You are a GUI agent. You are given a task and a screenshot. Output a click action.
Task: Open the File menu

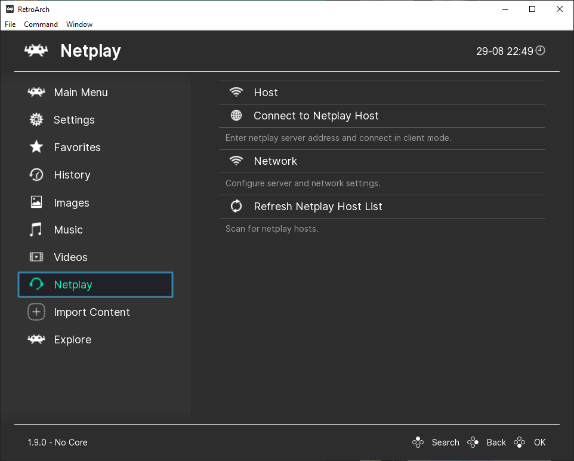(10, 24)
